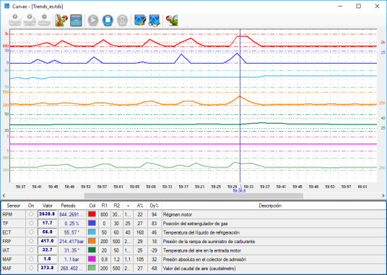Click the Col column header
This screenshot has width=387, height=275.
[92, 206]
